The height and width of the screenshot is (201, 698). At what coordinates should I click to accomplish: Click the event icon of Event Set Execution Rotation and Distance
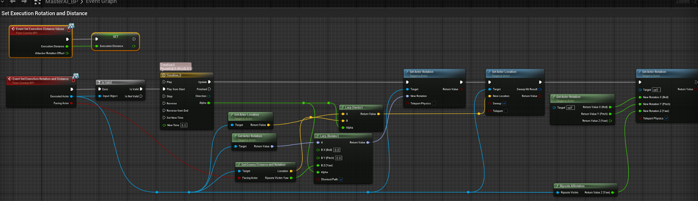(10, 79)
